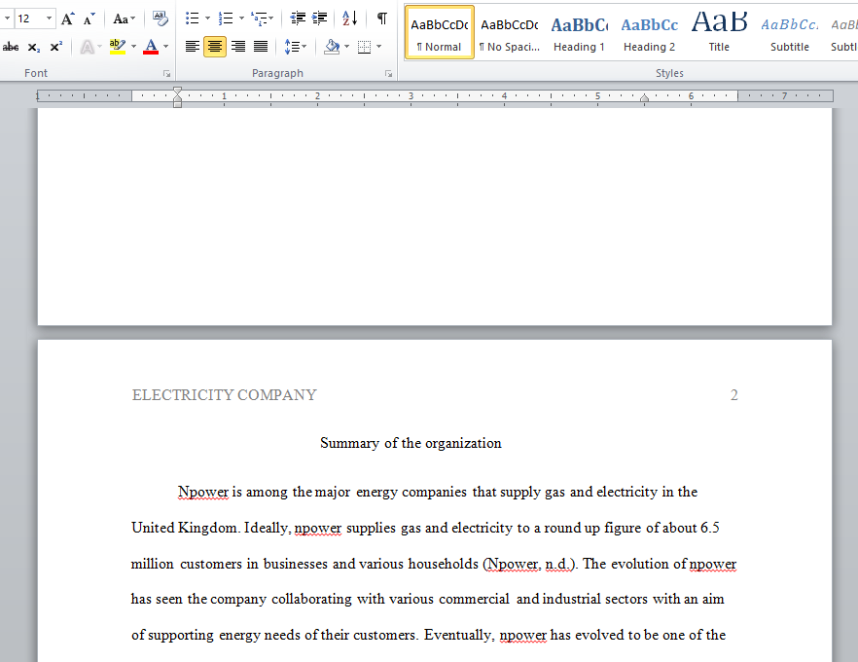858x662 pixels.
Task: Click the right indent marker on ruler
Action: click(x=645, y=98)
